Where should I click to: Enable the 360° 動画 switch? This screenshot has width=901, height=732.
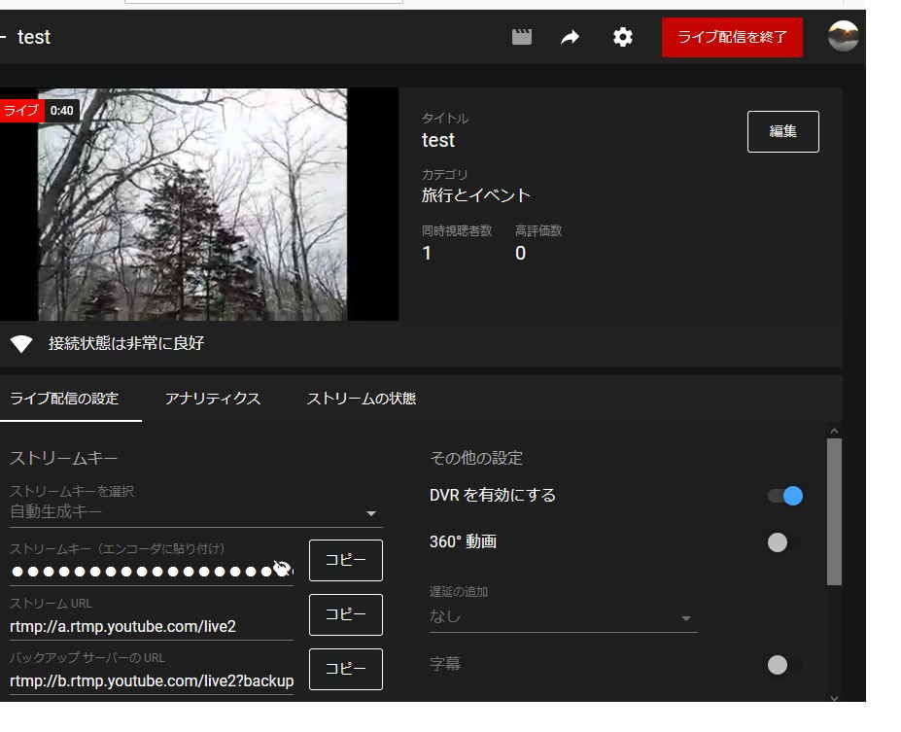click(x=785, y=541)
